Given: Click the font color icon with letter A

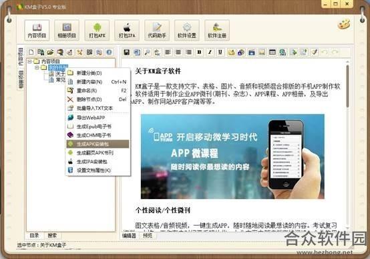Looking at the screenshot, I should click(x=241, y=52).
